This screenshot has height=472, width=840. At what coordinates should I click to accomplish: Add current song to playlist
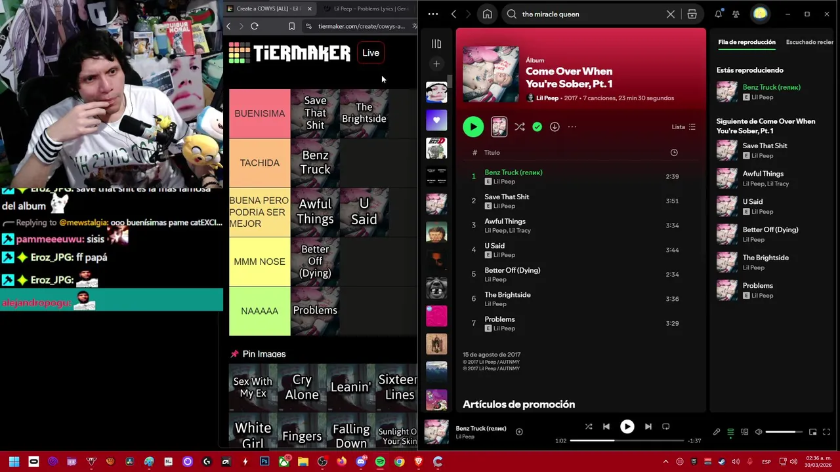pyautogui.click(x=519, y=431)
